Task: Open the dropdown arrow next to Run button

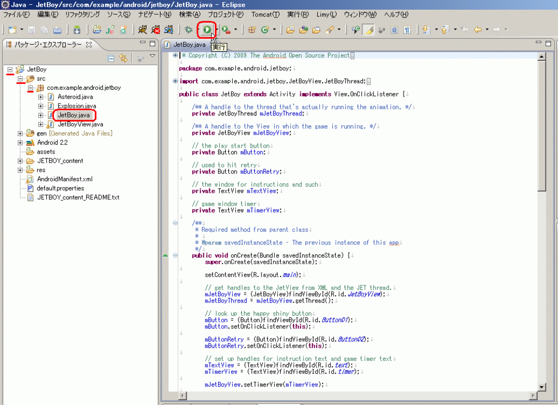Action: (x=216, y=29)
